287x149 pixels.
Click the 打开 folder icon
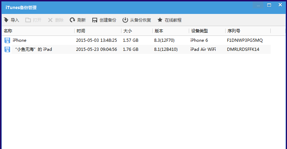[28, 20]
